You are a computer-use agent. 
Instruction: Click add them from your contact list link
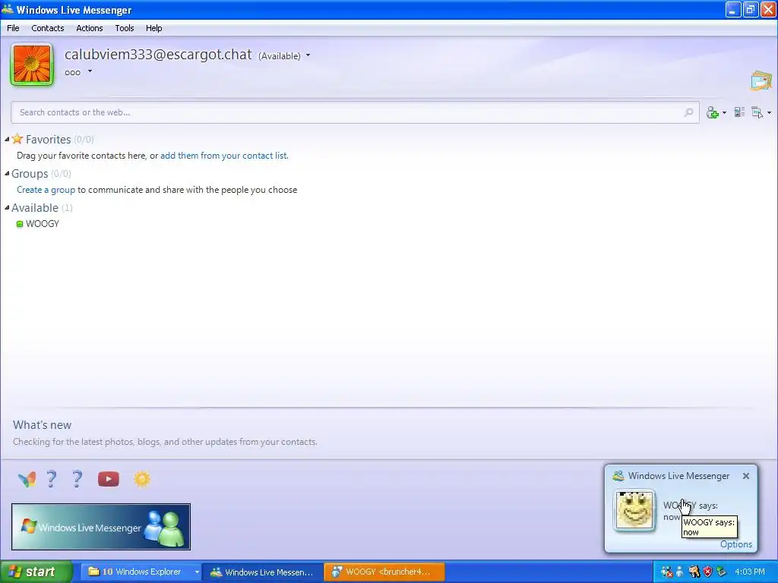[224, 156]
